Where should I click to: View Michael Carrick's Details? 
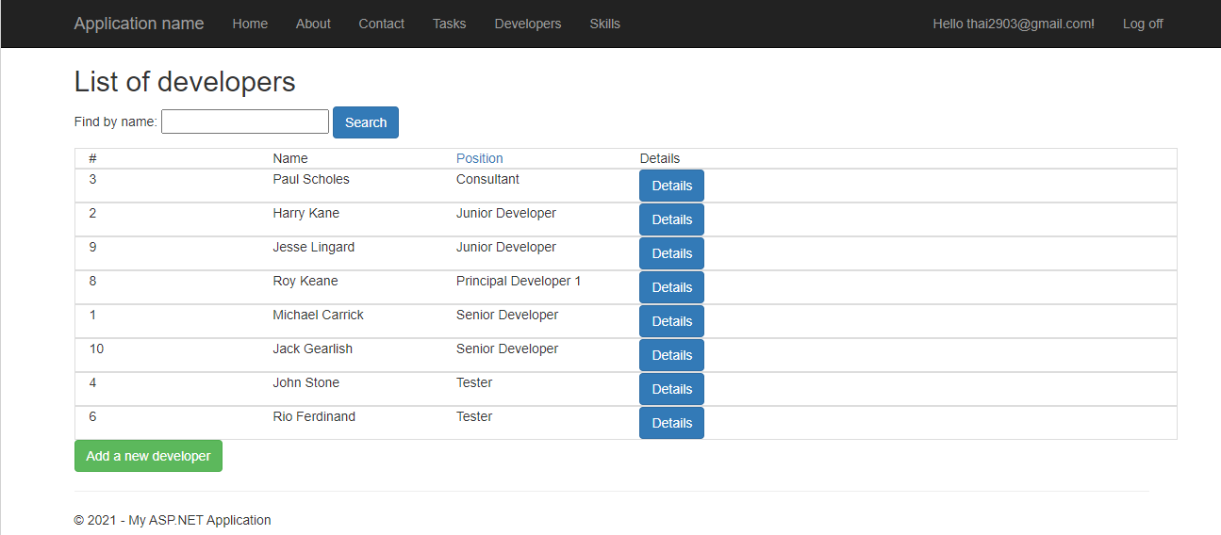(x=671, y=321)
